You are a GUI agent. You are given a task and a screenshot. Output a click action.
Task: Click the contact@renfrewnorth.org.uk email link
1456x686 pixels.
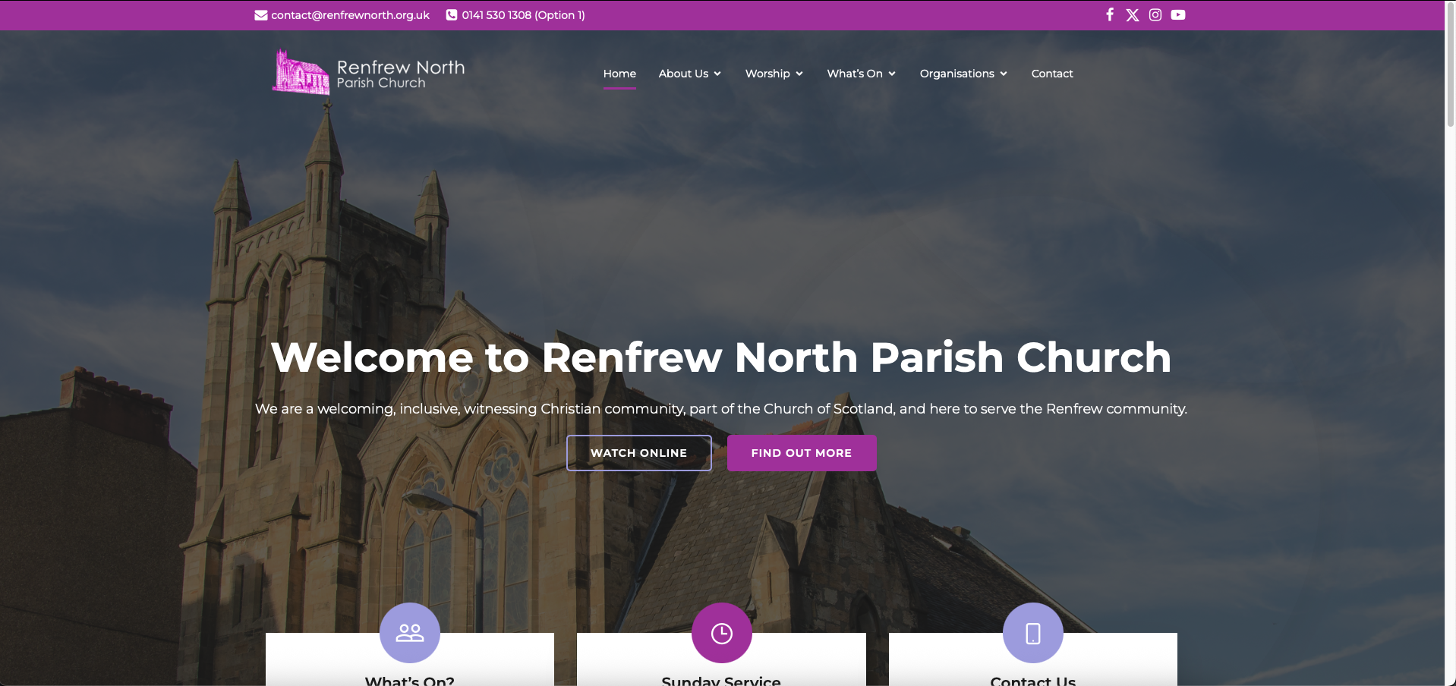point(350,15)
